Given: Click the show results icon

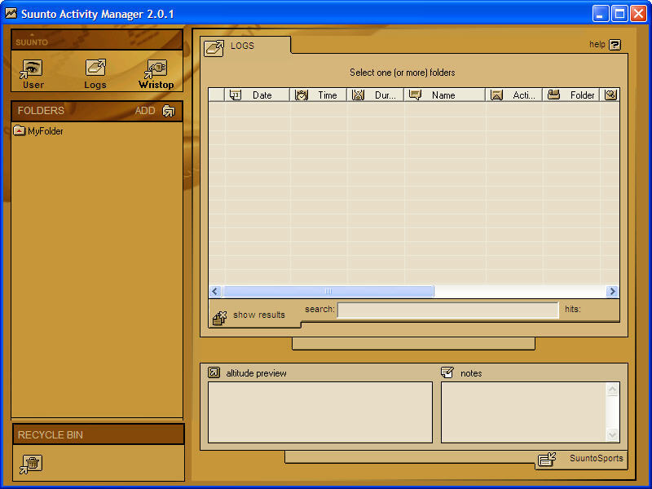Looking at the screenshot, I should (219, 317).
